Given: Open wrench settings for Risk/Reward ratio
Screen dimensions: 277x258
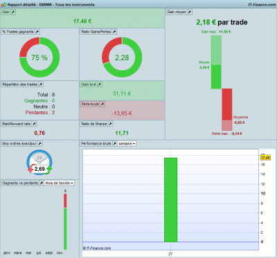Looking at the screenshot, I should (34, 124).
